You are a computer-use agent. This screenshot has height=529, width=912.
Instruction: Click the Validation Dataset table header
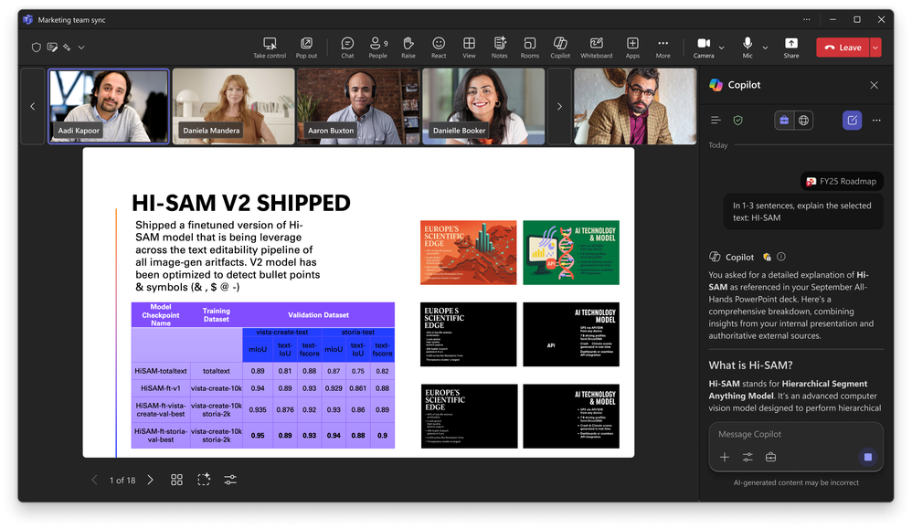[318, 315]
